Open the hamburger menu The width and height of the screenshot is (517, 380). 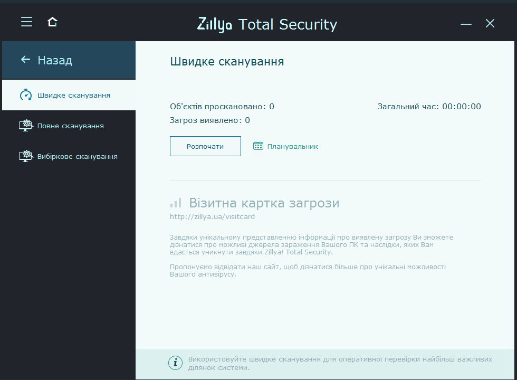pyautogui.click(x=26, y=22)
